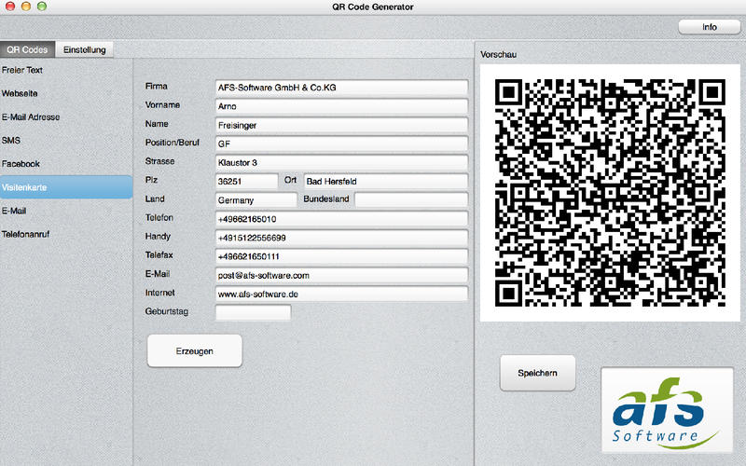Click the empty Bundesland field
Viewport: 746px width, 466px height.
pyautogui.click(x=411, y=199)
